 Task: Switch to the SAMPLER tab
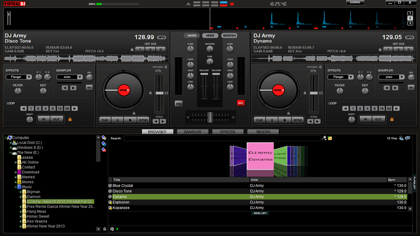pos(192,132)
